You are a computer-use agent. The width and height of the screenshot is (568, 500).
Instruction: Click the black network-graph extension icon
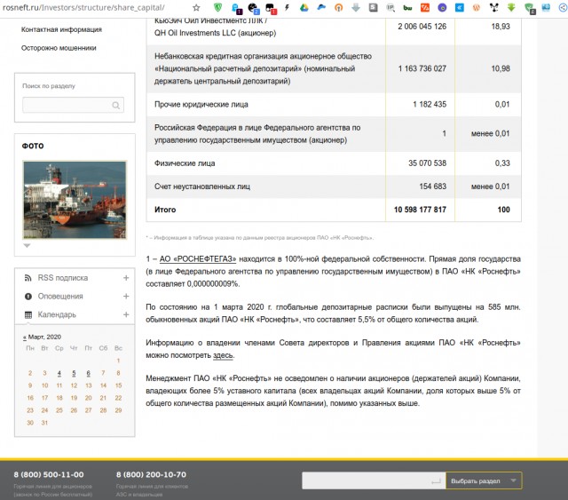click(493, 7)
